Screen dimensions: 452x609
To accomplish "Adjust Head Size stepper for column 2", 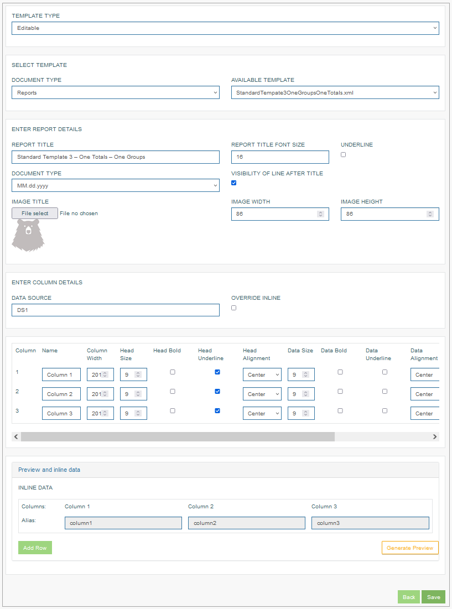I will pyautogui.click(x=138, y=394).
